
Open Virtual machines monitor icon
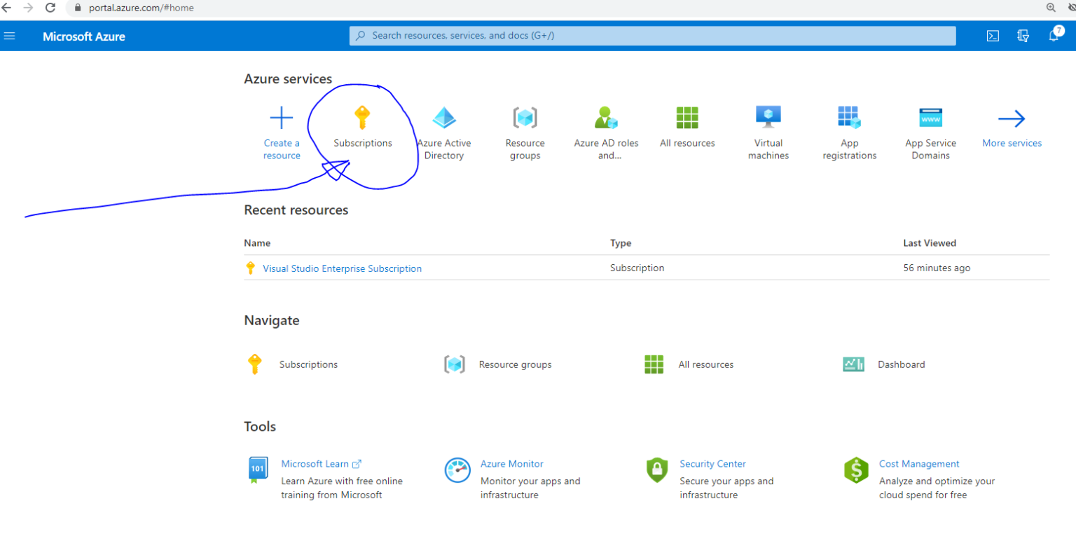coord(768,117)
